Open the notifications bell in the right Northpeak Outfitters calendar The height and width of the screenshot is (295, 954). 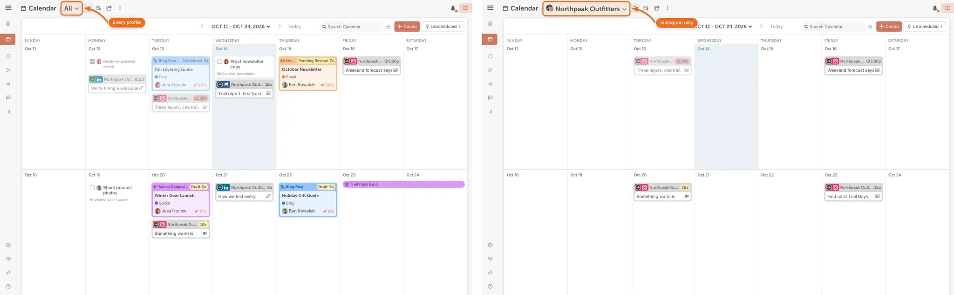[935, 8]
